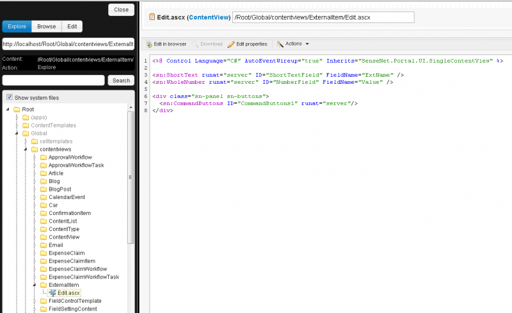This screenshot has height=313, width=512.
Task: Click the (apps) folder icon
Action: [26, 117]
